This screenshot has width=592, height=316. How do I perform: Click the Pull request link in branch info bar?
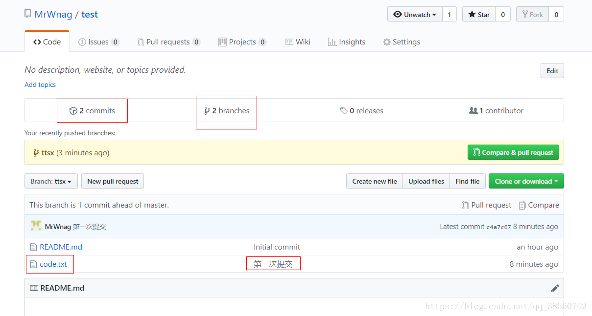[487, 205]
